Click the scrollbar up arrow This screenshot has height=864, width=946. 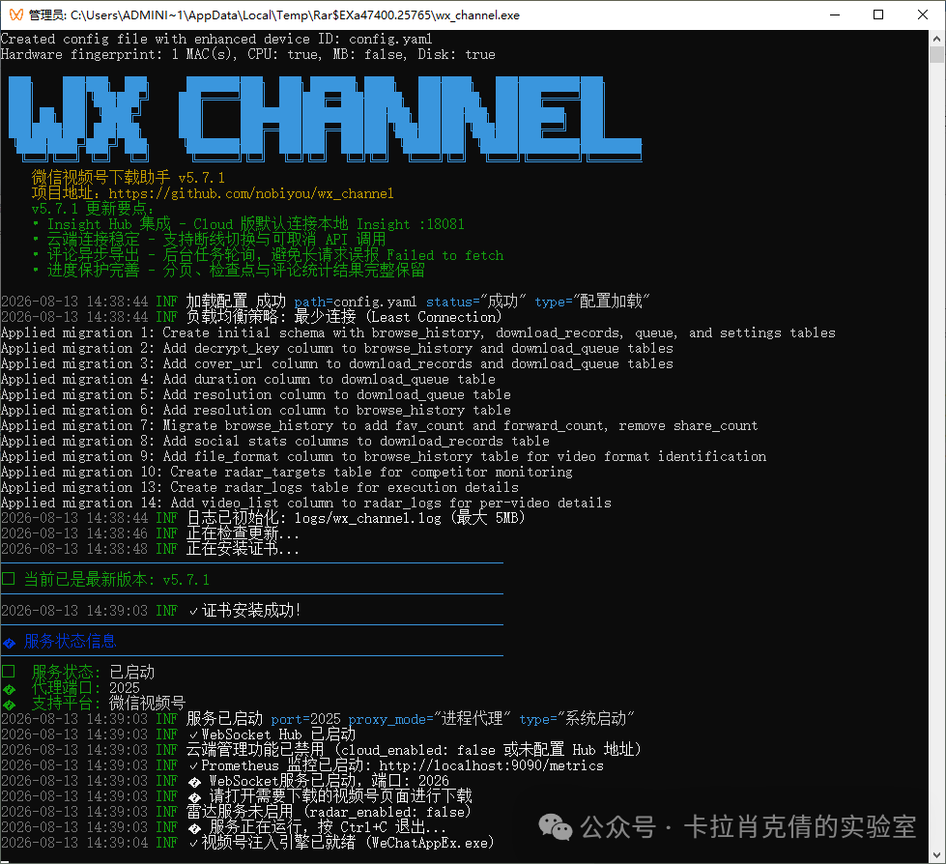click(x=936, y=38)
